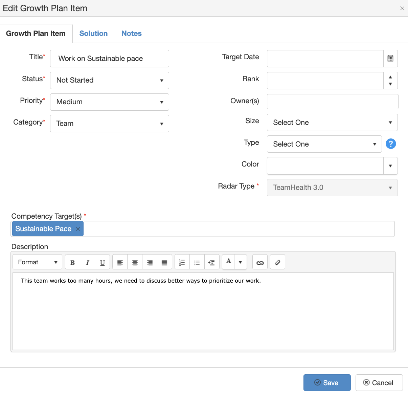The height and width of the screenshot is (396, 408).
Task: Increase Rank with up arrow
Action: (x=390, y=77)
